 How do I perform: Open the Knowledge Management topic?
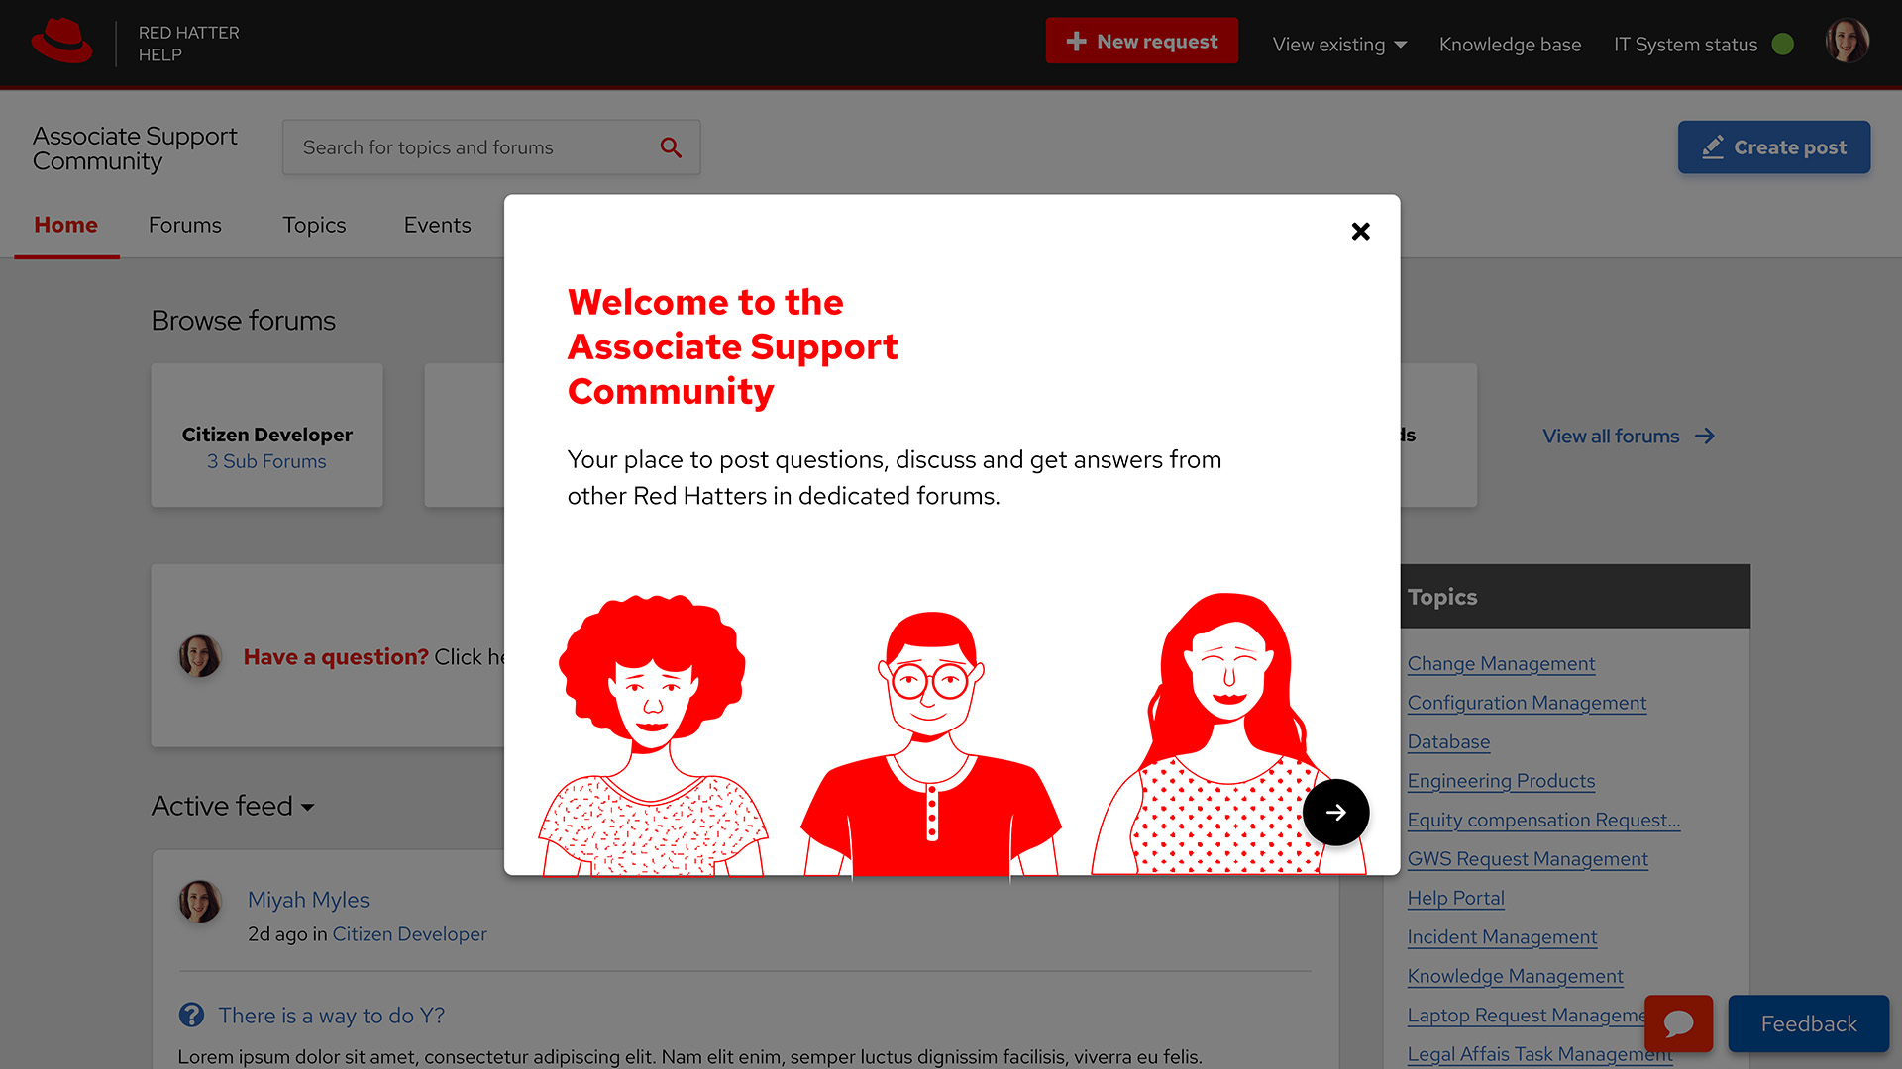point(1515,977)
